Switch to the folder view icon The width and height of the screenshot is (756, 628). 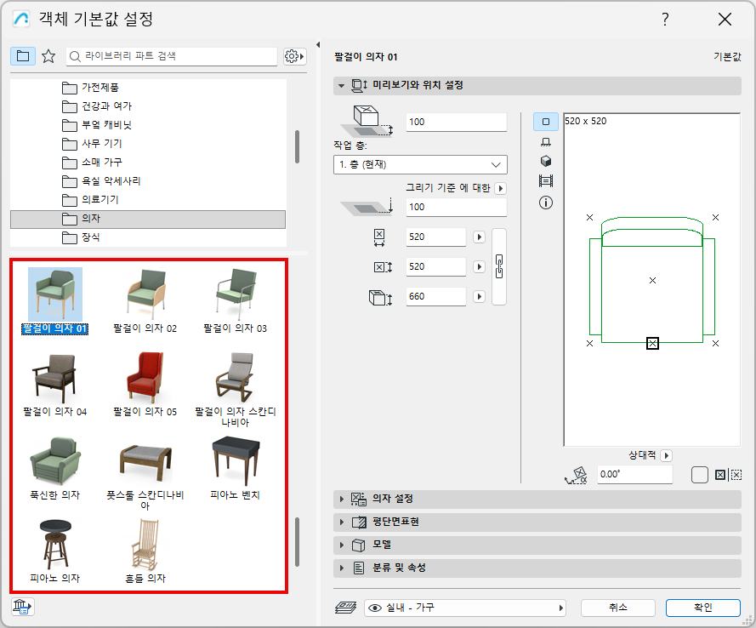pyautogui.click(x=23, y=56)
